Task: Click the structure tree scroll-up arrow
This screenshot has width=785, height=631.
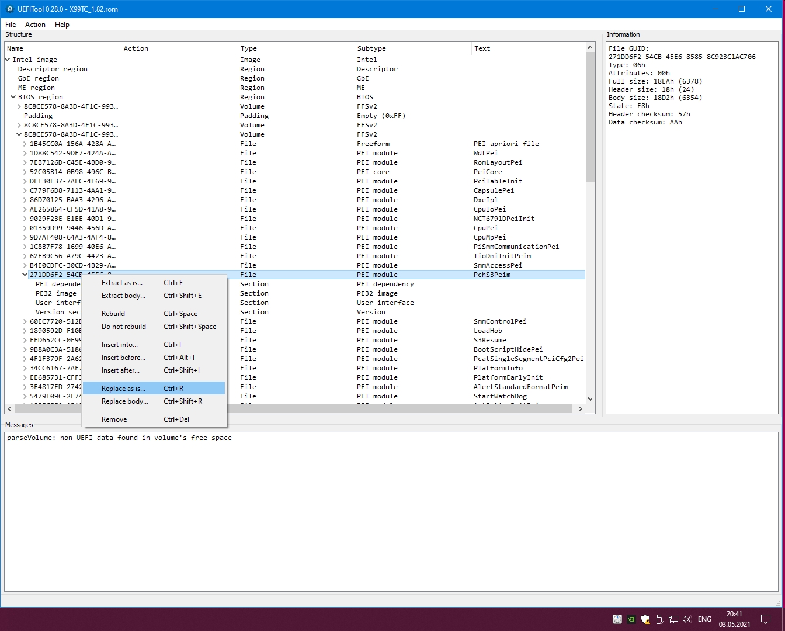Action: (590, 47)
